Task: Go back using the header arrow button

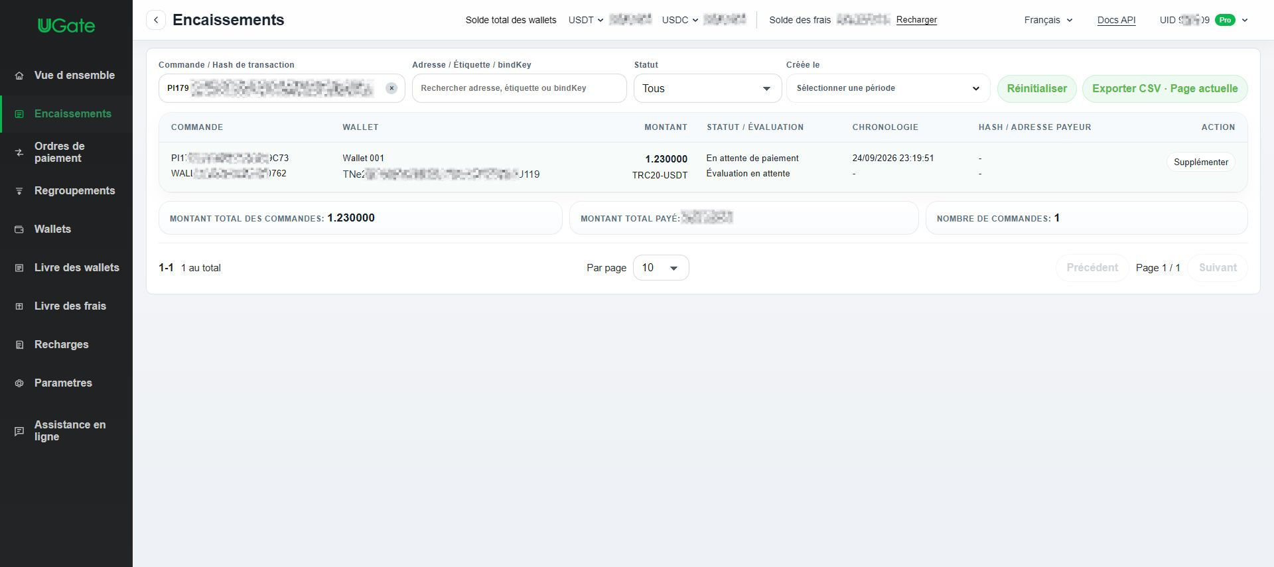Action: (x=156, y=20)
